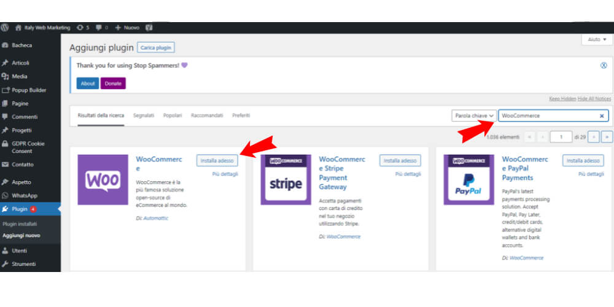614x307 pixels.
Task: Open WooCommerce Stripe Payment Gateway title
Action: 342,173
